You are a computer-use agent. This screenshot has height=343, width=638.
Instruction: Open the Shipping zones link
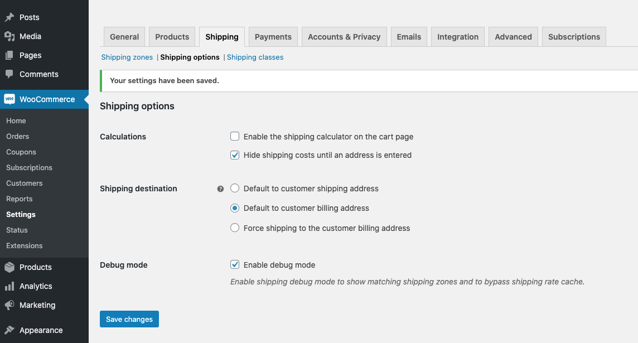point(127,57)
